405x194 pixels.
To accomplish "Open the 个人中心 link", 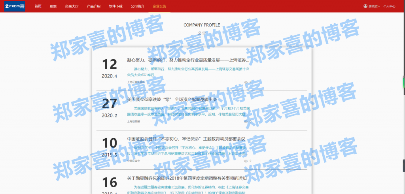I will click(389, 6).
